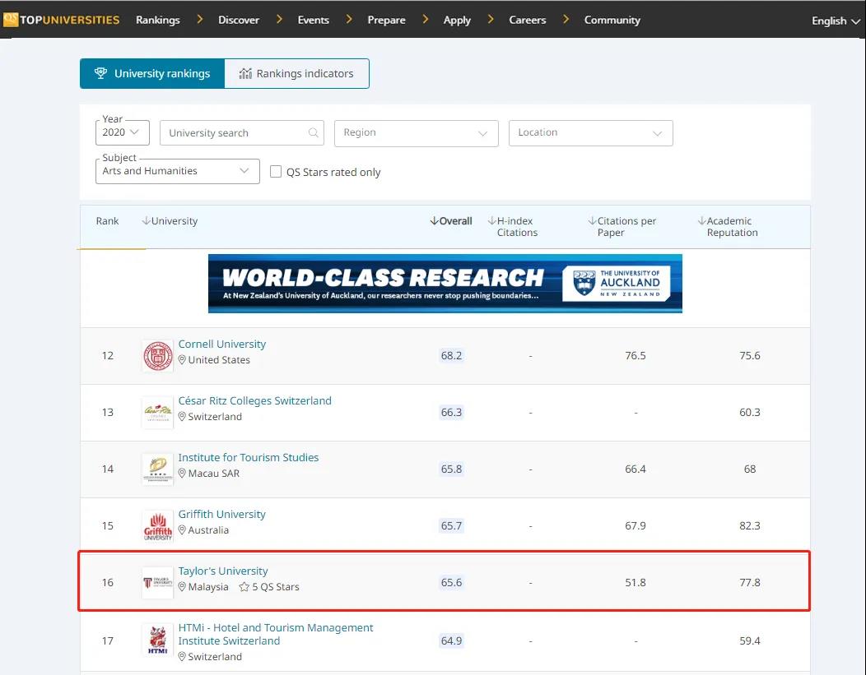The height and width of the screenshot is (675, 866).
Task: Click the Griffith University logo
Action: (x=158, y=526)
